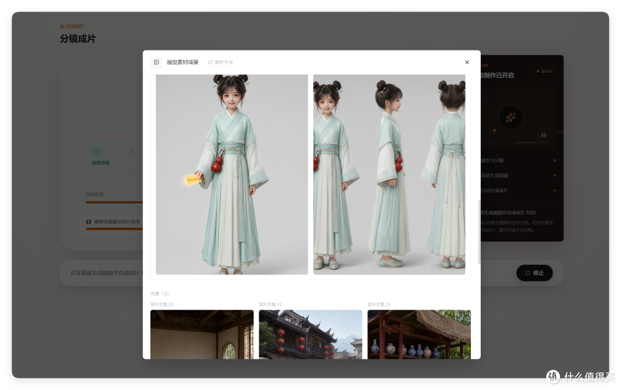Click the dialog's vertical scrollbar

[479, 232]
